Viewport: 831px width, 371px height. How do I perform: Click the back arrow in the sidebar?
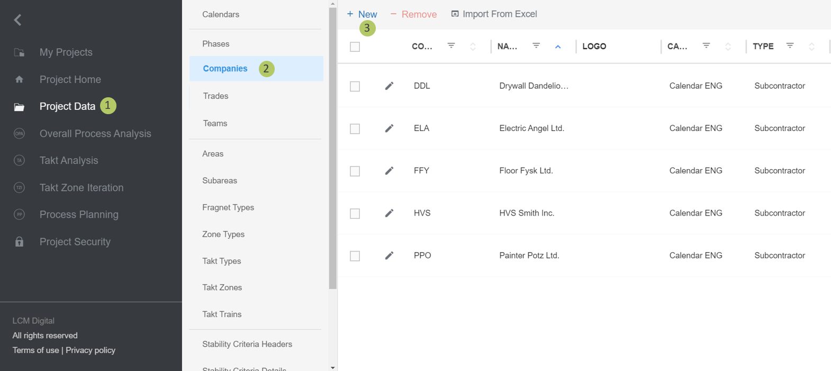[x=18, y=20]
